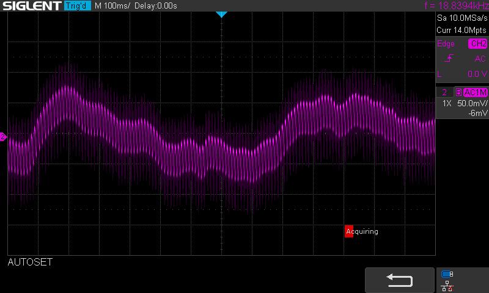Click the USB device connection icon
This screenshot has width=489, height=293.
pos(447,274)
